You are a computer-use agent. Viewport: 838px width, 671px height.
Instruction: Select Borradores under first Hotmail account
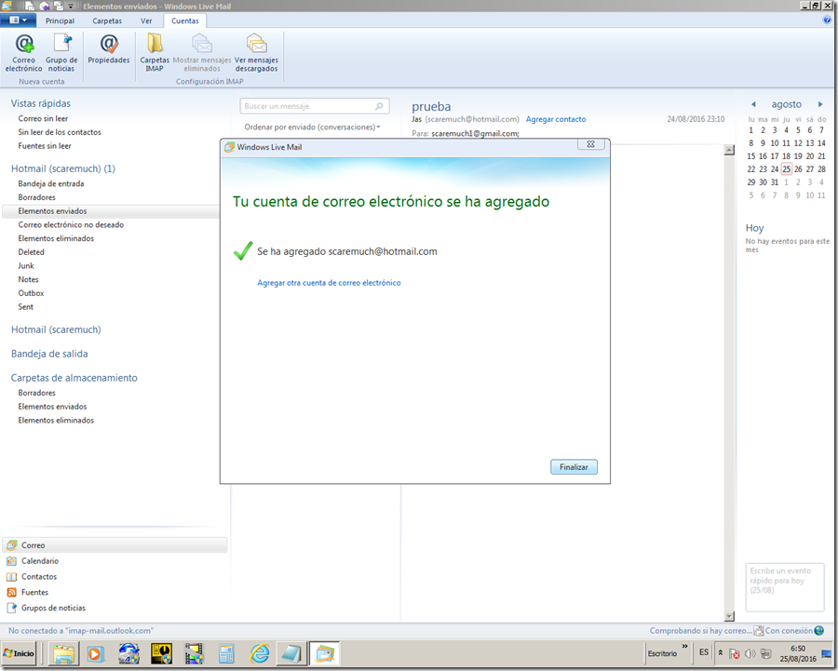pyautogui.click(x=36, y=197)
